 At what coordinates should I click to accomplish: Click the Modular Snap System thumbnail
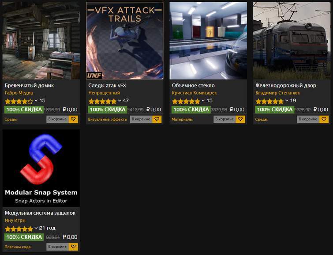coord(41,168)
